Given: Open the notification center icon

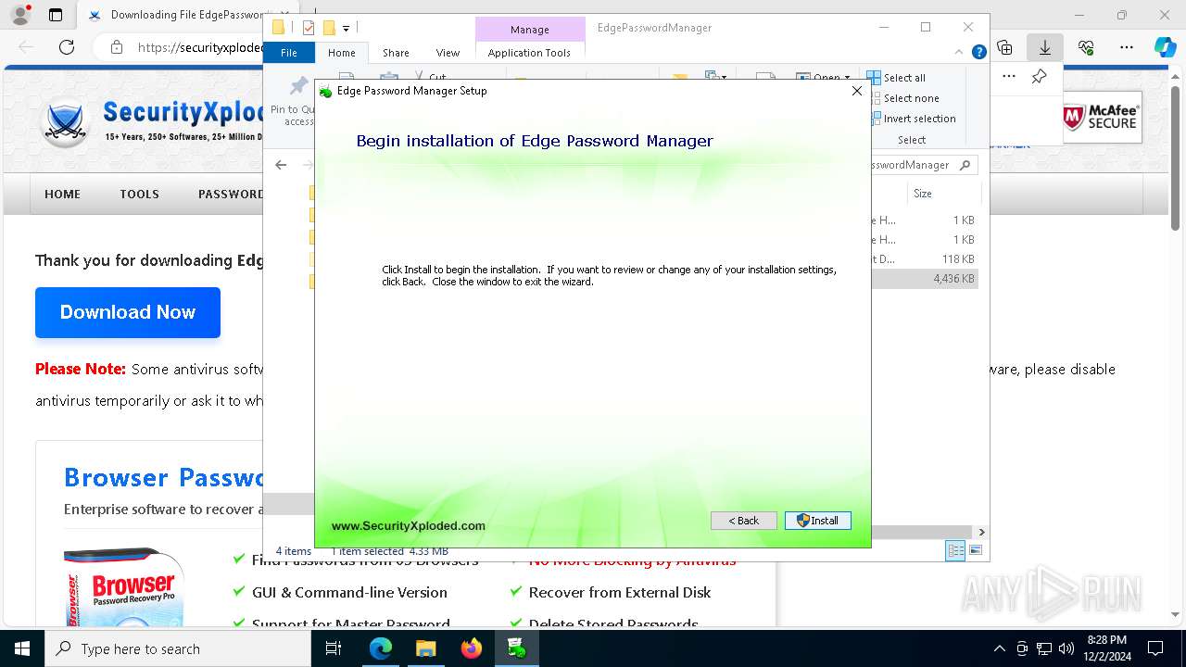Looking at the screenshot, I should (1155, 648).
